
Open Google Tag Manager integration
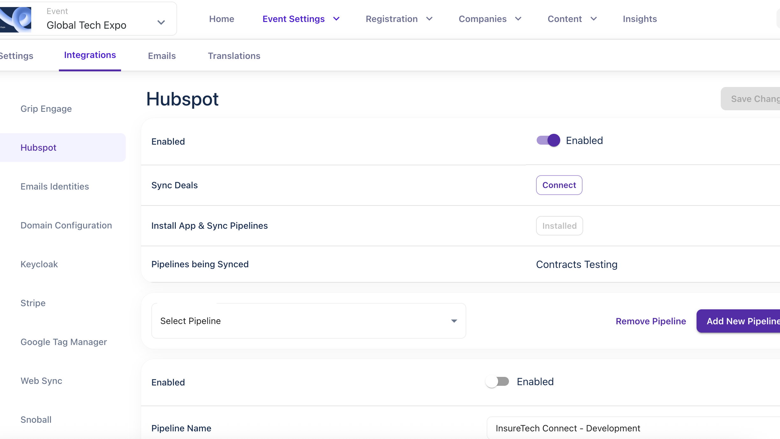64,342
